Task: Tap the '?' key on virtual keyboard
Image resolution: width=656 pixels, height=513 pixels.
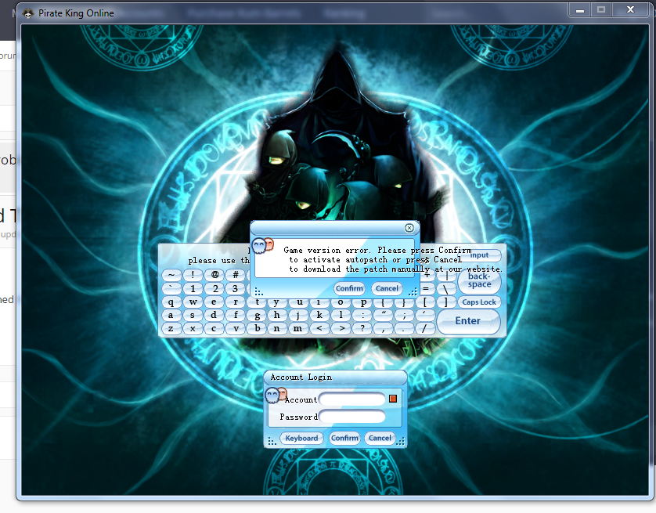Action: [x=362, y=328]
